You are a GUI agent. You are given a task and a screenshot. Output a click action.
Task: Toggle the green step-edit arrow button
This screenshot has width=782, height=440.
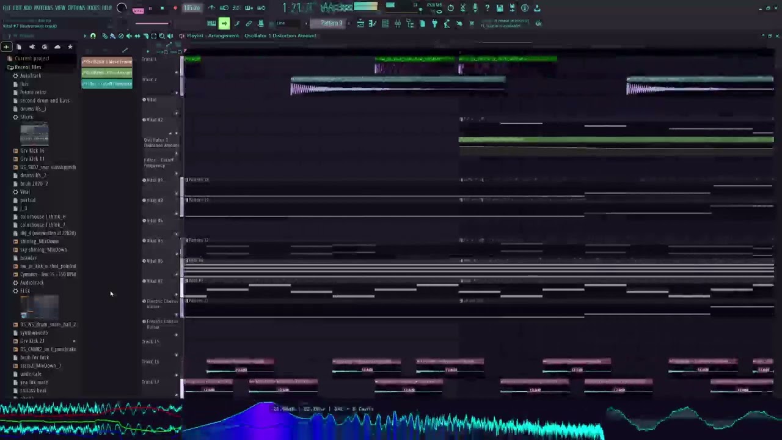click(224, 23)
